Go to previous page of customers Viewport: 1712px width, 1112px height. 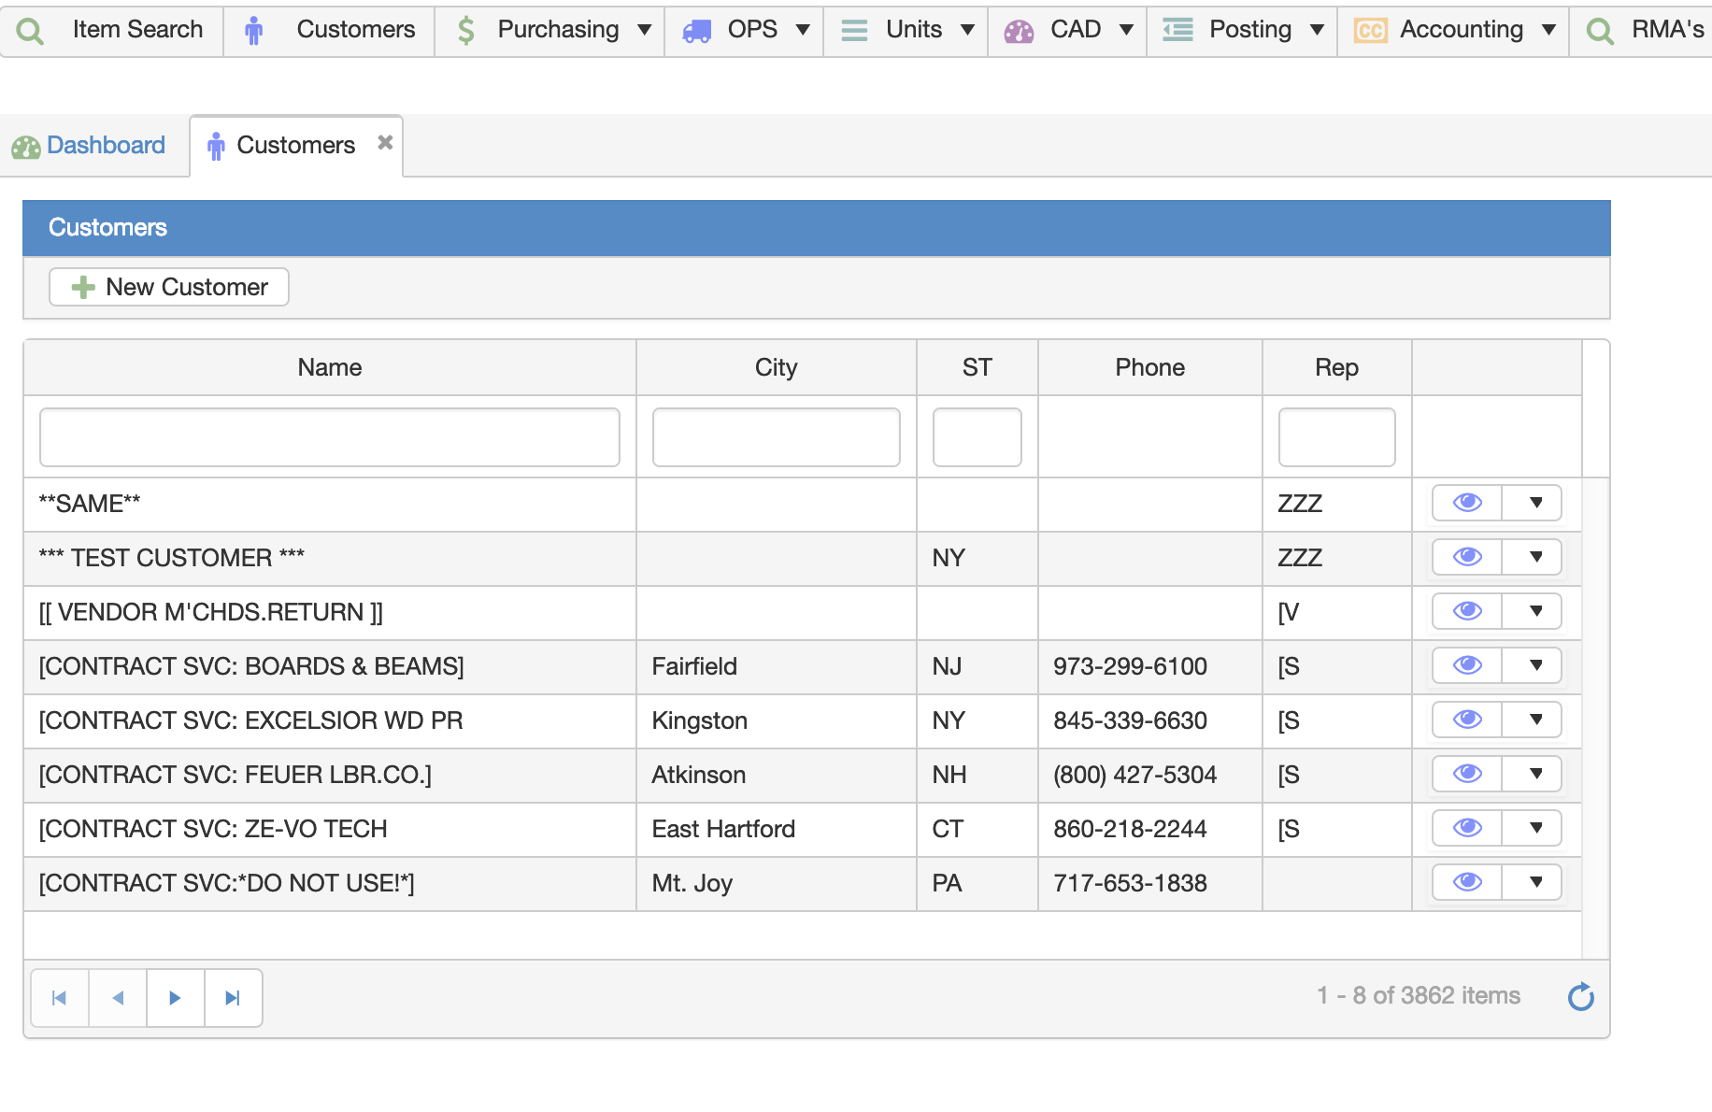[x=118, y=998]
